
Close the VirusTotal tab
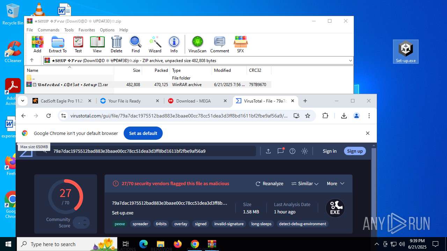(x=293, y=101)
